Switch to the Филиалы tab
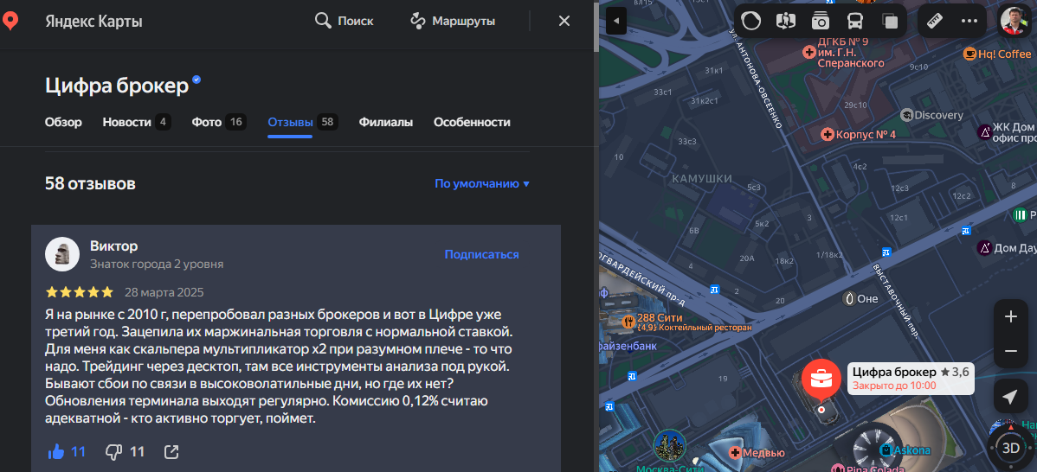The height and width of the screenshot is (472, 1037). click(385, 122)
